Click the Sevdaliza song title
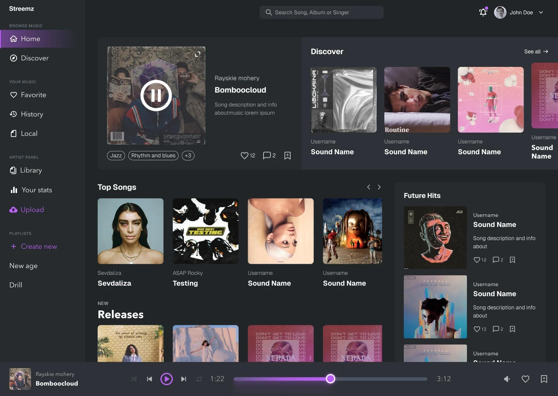The height and width of the screenshot is (396, 558). pos(114,283)
